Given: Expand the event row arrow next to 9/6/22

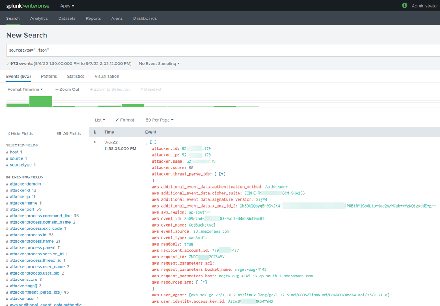Looking at the screenshot, I should (94, 142).
